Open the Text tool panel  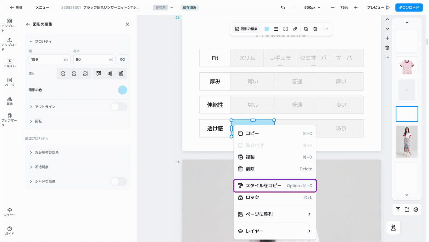pyautogui.click(x=10, y=63)
